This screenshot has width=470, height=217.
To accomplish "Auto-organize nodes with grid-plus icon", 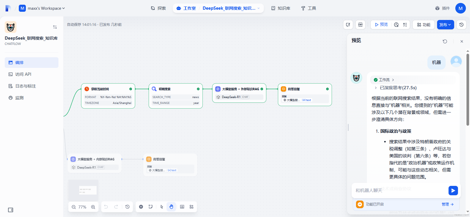I will tap(192, 207).
